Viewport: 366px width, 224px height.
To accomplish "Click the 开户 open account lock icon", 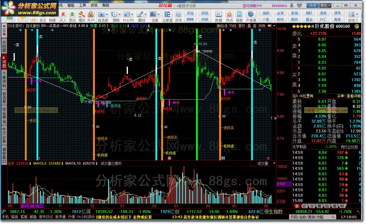I will click(91, 14).
